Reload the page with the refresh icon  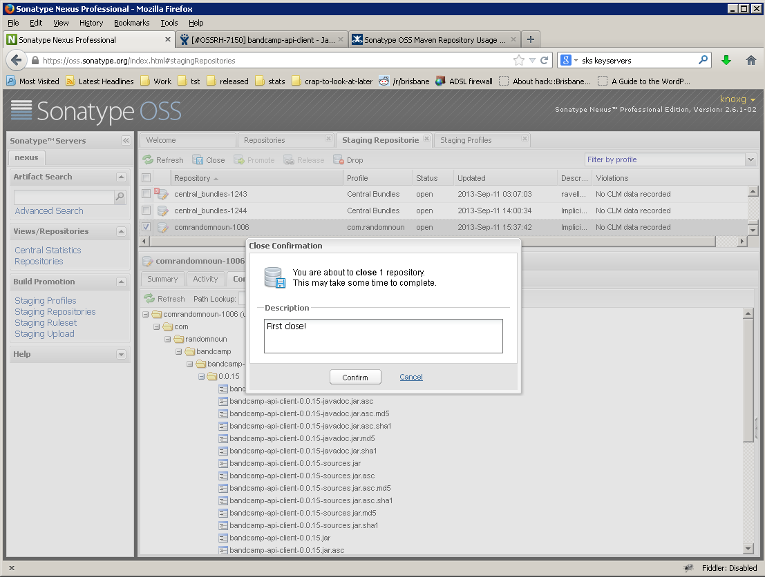(545, 61)
